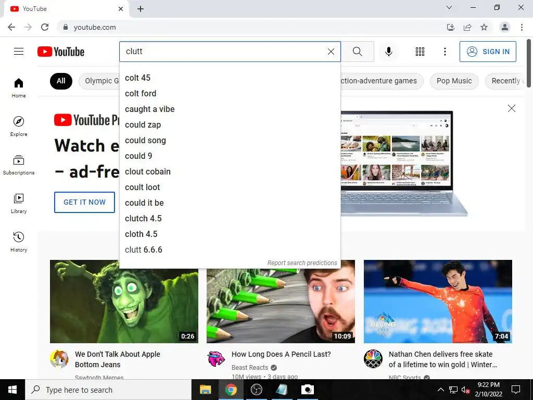Image resolution: width=533 pixels, height=400 pixels.
Task: Select the Pop Music chip
Action: pyautogui.click(x=454, y=81)
